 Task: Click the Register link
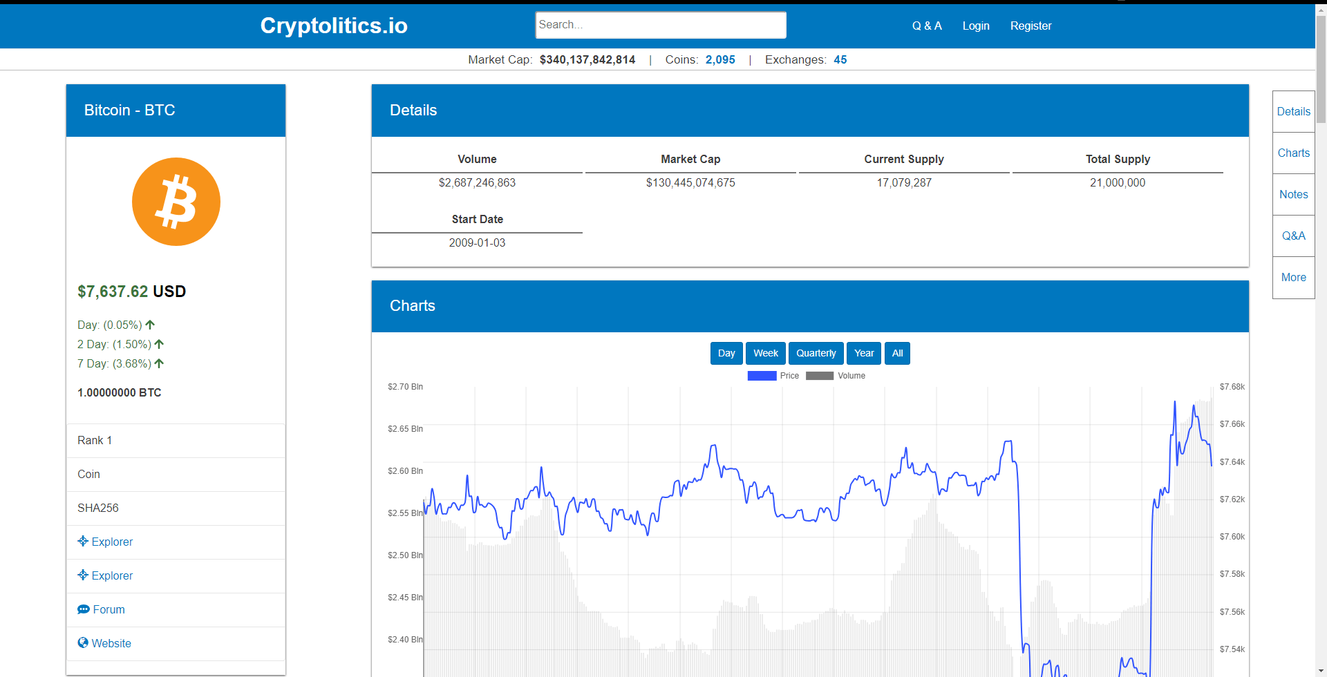[1030, 26]
